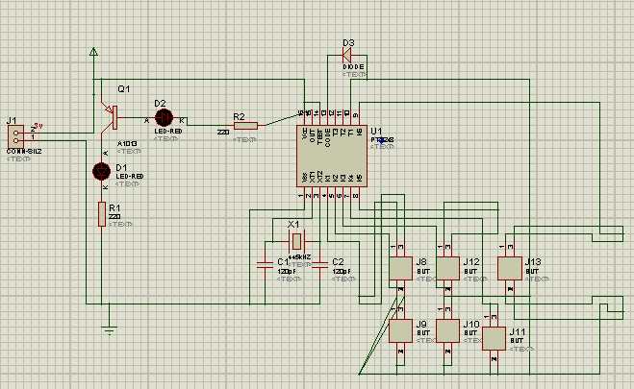Click the D2 reference label

point(160,104)
